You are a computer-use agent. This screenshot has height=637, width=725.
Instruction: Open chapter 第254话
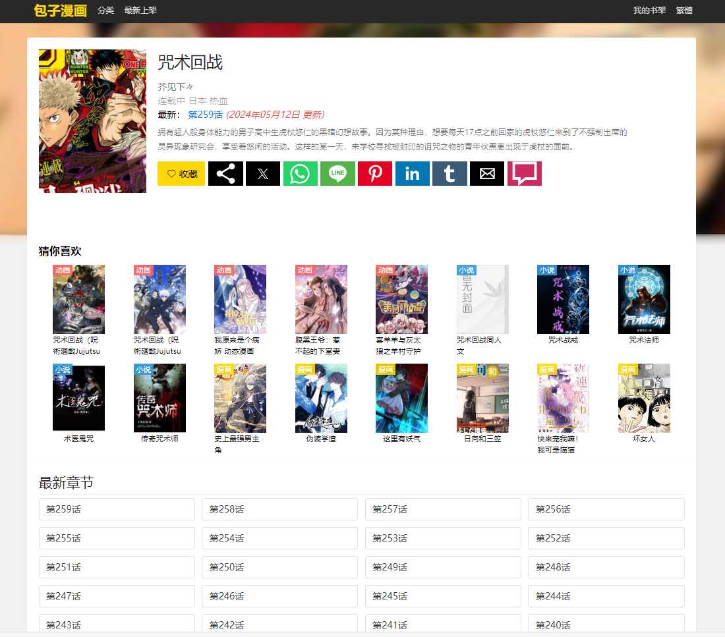279,538
